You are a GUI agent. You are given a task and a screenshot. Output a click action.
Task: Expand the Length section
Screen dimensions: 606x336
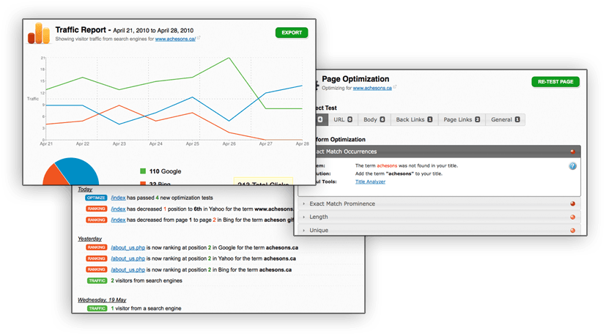pos(319,217)
